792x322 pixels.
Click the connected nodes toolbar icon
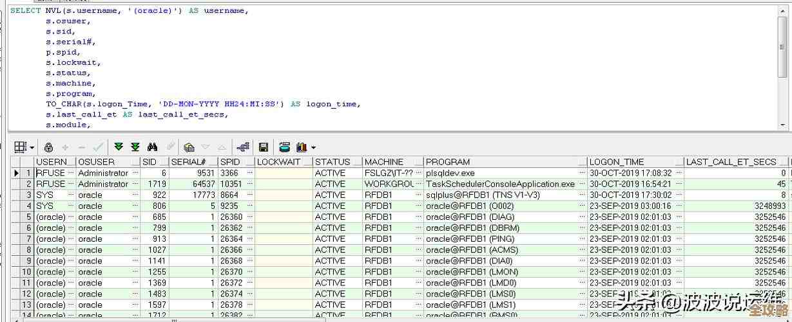(x=243, y=147)
